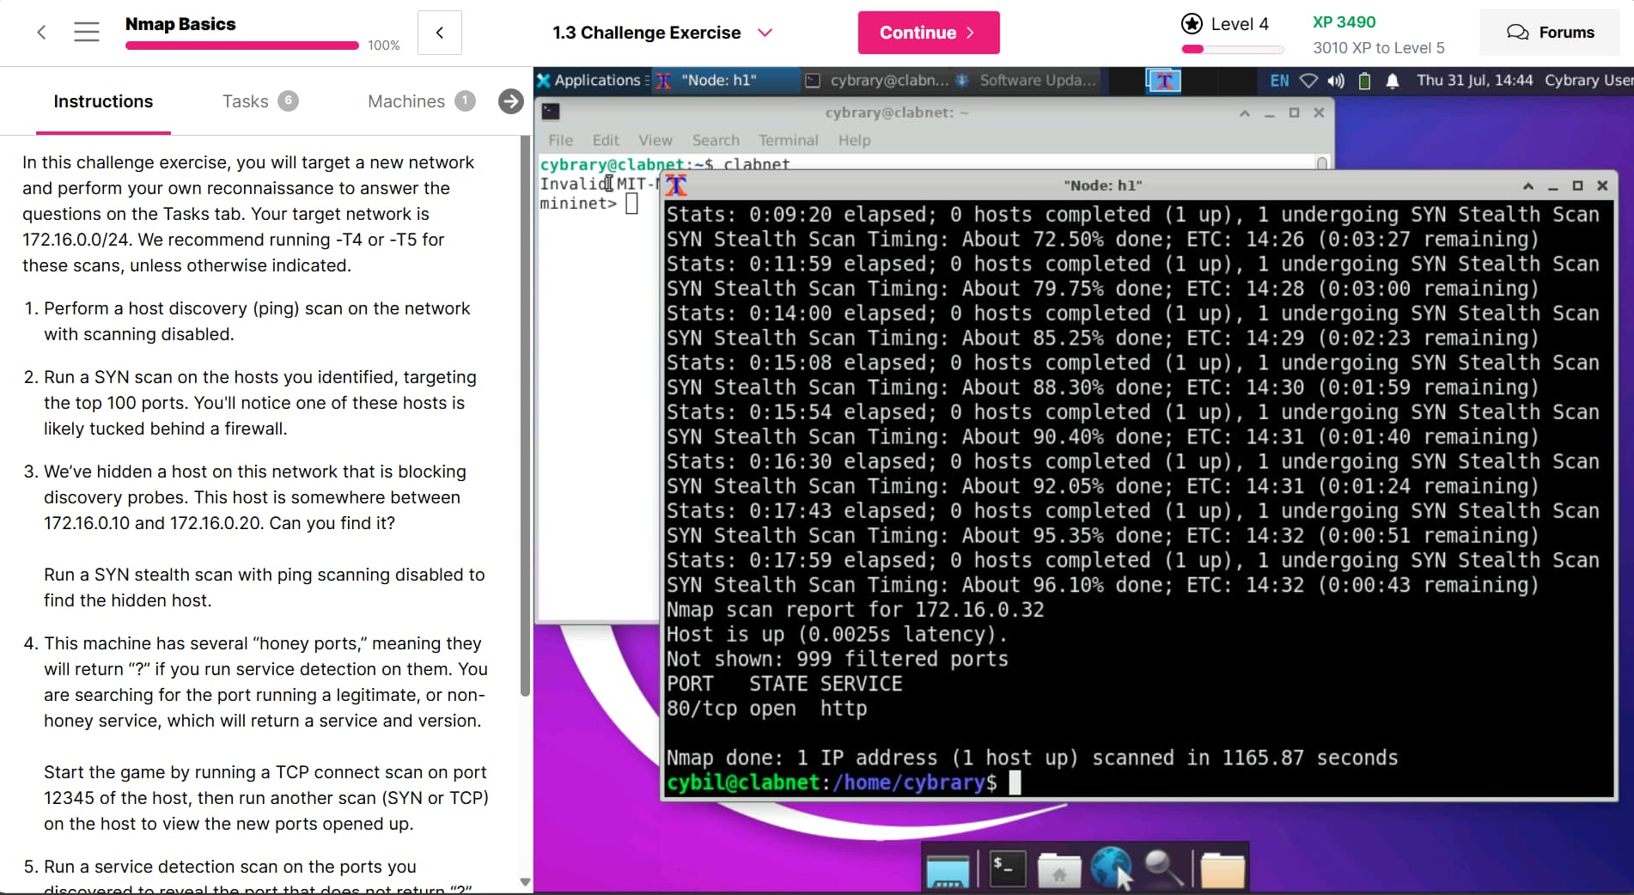
Task: Click the Cybrary User menu in the top panel
Action: point(1588,80)
